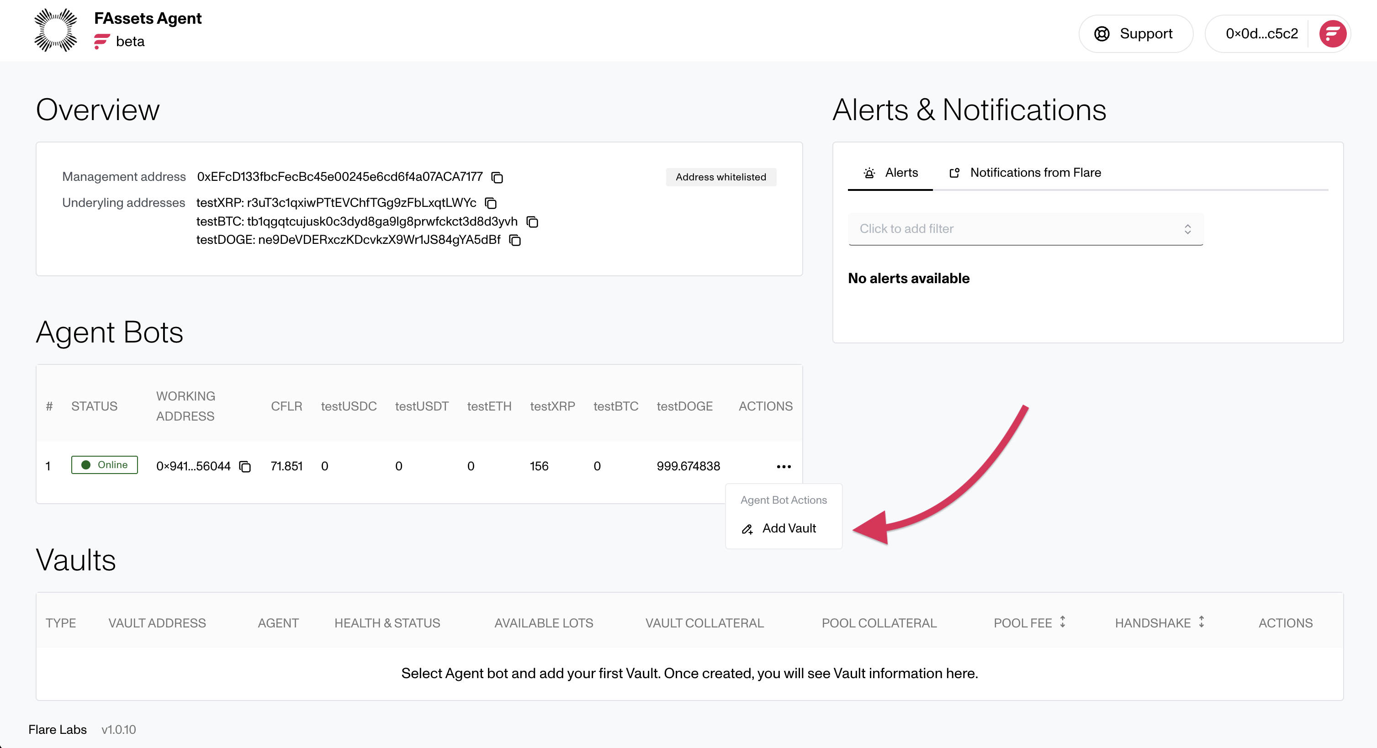The image size is (1377, 748).
Task: Select Add Vault from the actions menu
Action: [789, 528]
